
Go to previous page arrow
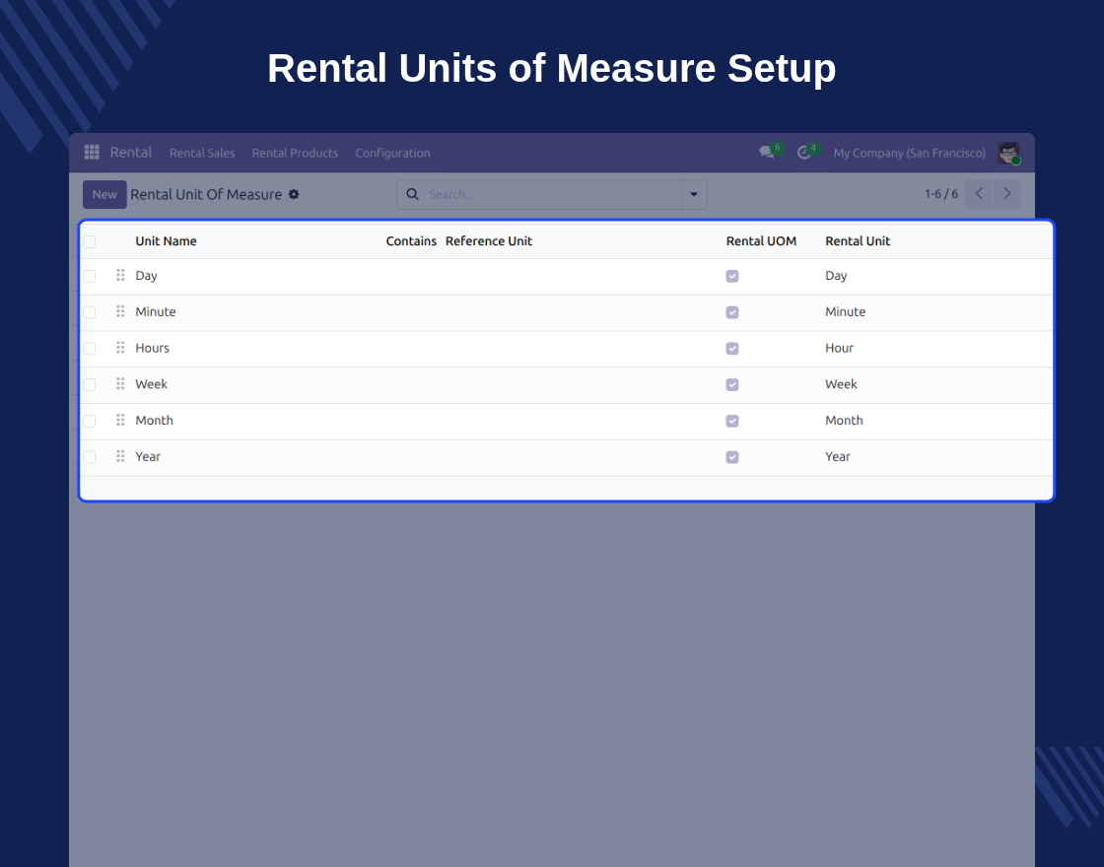(x=979, y=193)
